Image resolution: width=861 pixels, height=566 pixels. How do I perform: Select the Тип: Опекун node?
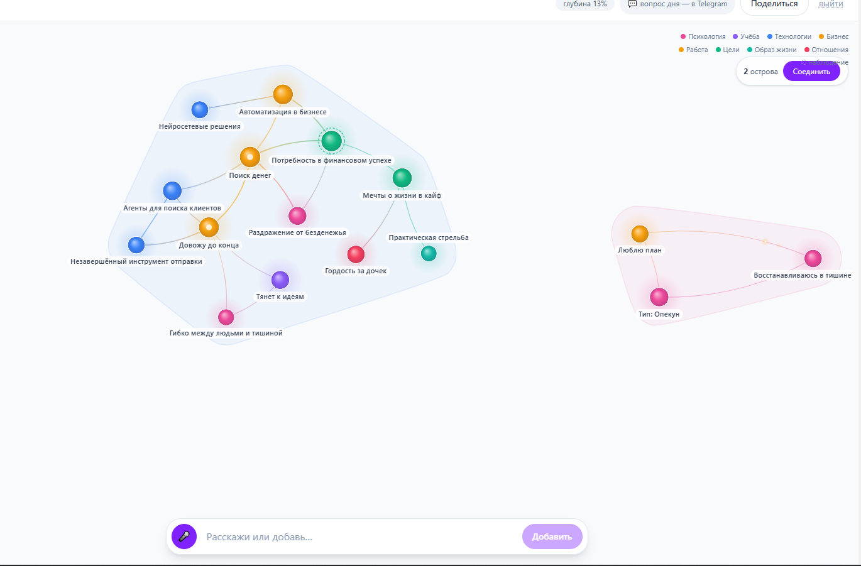659,297
